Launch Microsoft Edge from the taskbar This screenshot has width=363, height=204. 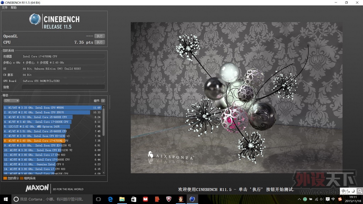pos(111,199)
